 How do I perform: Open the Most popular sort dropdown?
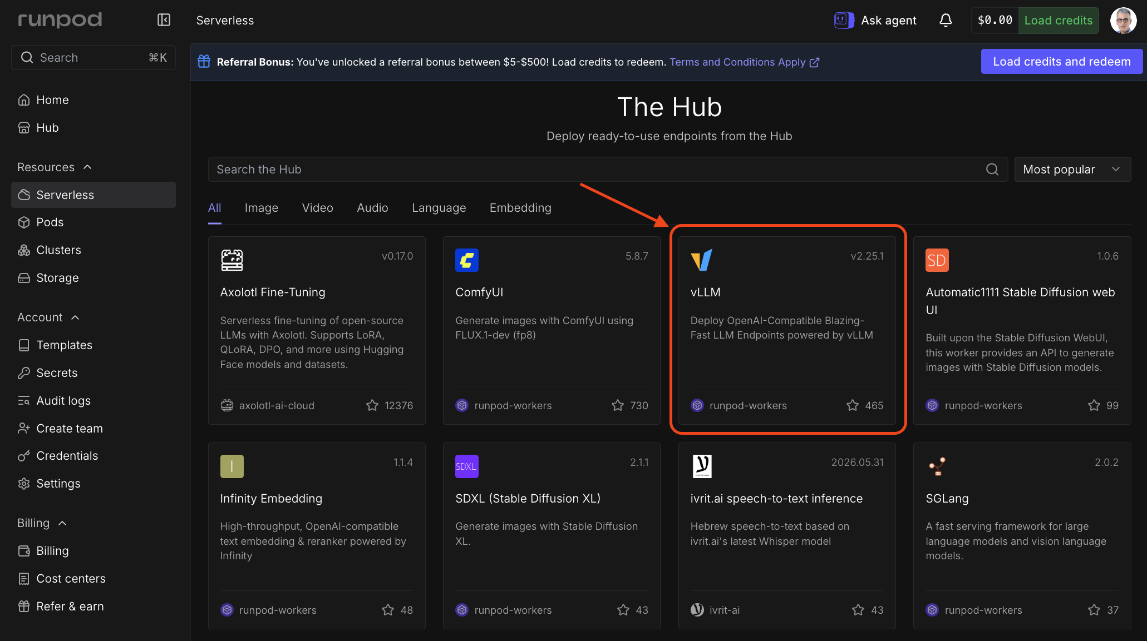click(x=1072, y=169)
